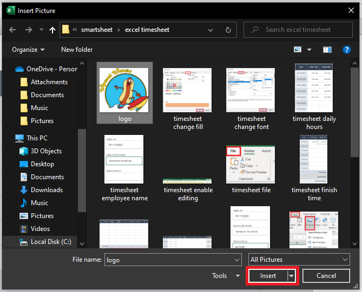Open the Downloads folder in sidebar
362x292 pixels.
[x=47, y=190]
